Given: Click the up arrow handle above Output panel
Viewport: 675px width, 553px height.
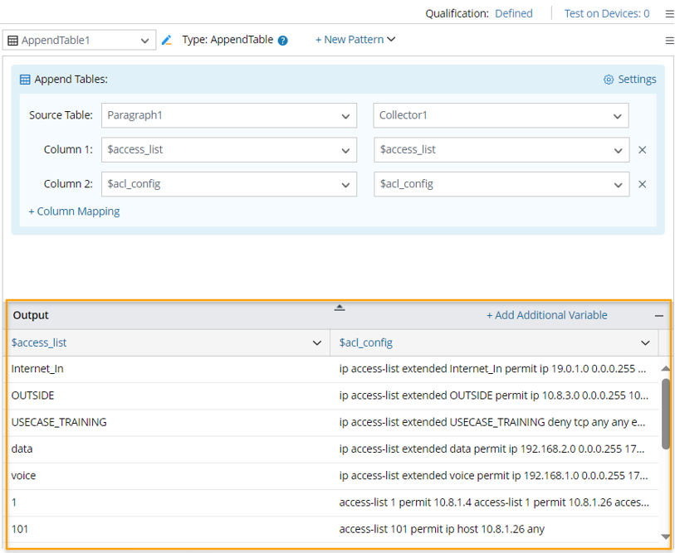Looking at the screenshot, I should (340, 308).
